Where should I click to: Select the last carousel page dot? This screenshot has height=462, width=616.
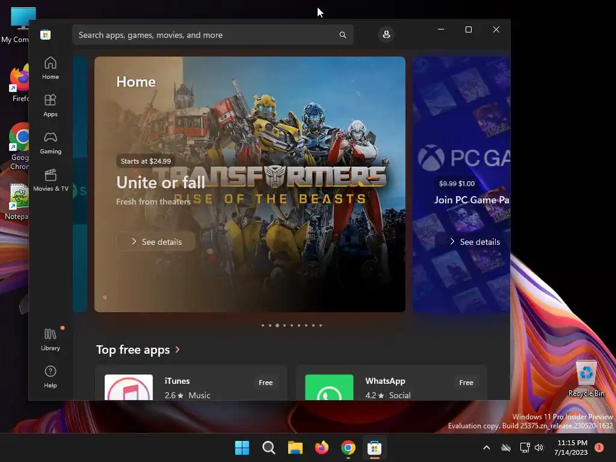pyautogui.click(x=321, y=325)
